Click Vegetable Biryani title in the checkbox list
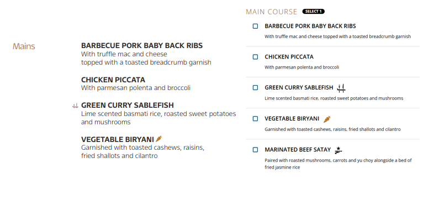Viewport: 434px width, 200px height. tap(292, 119)
